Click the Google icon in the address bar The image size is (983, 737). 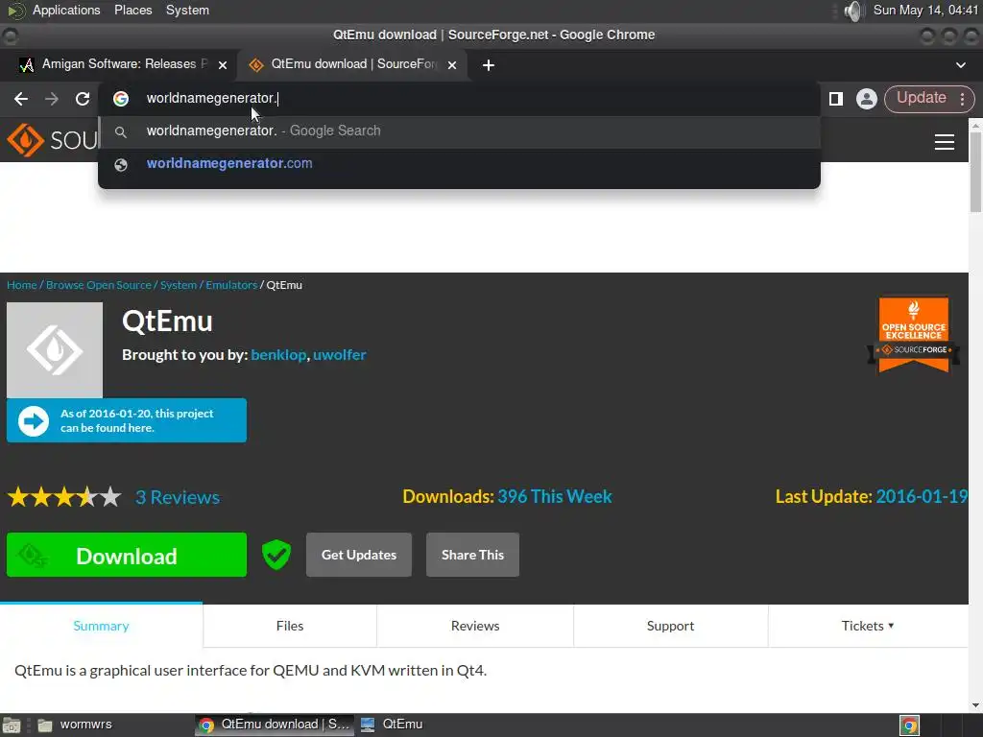(x=121, y=99)
